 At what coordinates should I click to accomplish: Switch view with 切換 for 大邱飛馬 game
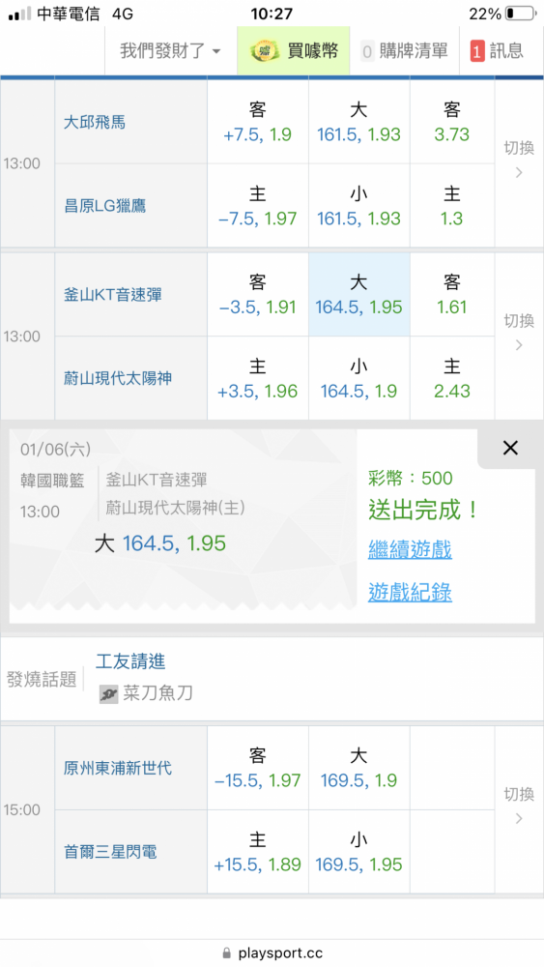519,164
